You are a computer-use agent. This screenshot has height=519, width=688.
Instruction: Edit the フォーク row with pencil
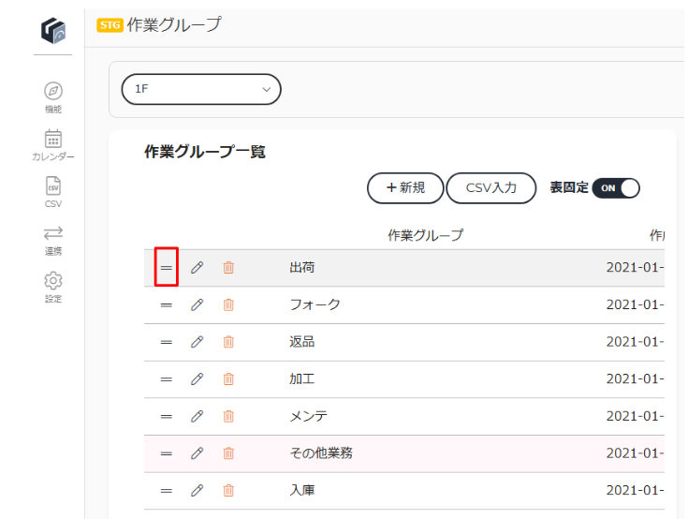(x=197, y=304)
